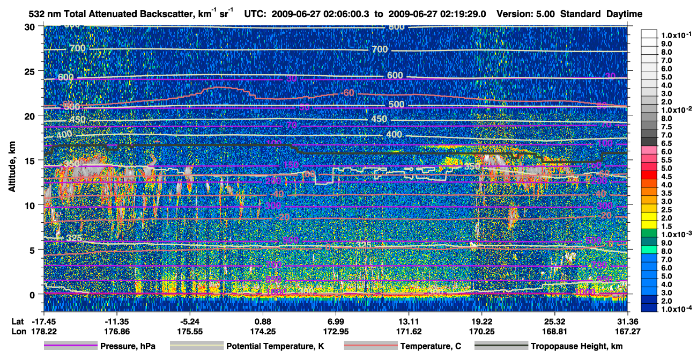This screenshot has height=358, width=697.
Task: Select start time '2009-06-27 02:06:00.3'
Action: point(321,14)
